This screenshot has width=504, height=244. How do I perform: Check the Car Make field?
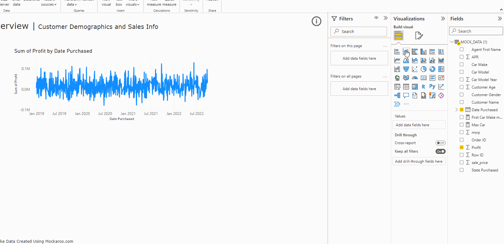(x=462, y=64)
